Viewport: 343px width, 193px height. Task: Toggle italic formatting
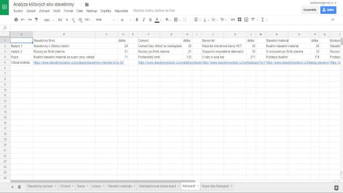tap(144, 20)
